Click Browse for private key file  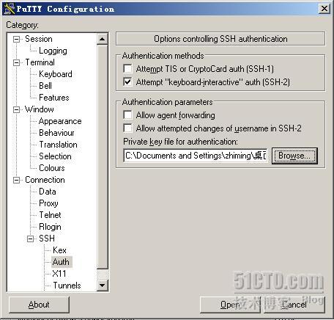click(x=294, y=156)
